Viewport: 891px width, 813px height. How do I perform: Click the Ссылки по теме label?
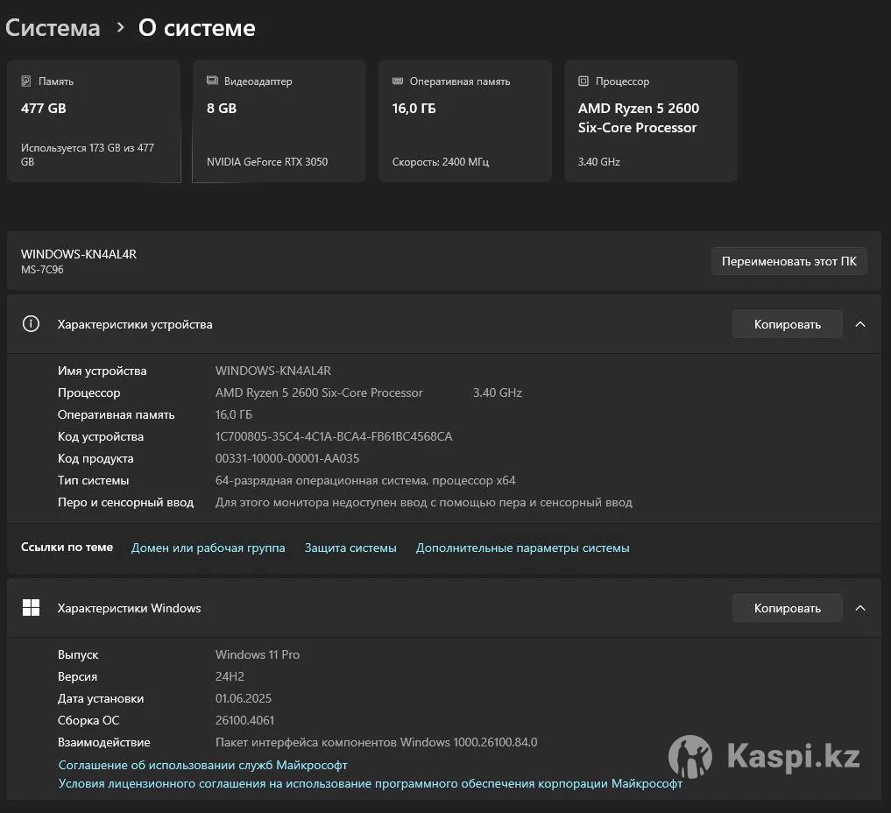click(x=67, y=548)
